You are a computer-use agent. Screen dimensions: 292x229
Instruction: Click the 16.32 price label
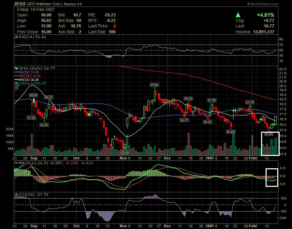click(x=44, y=125)
